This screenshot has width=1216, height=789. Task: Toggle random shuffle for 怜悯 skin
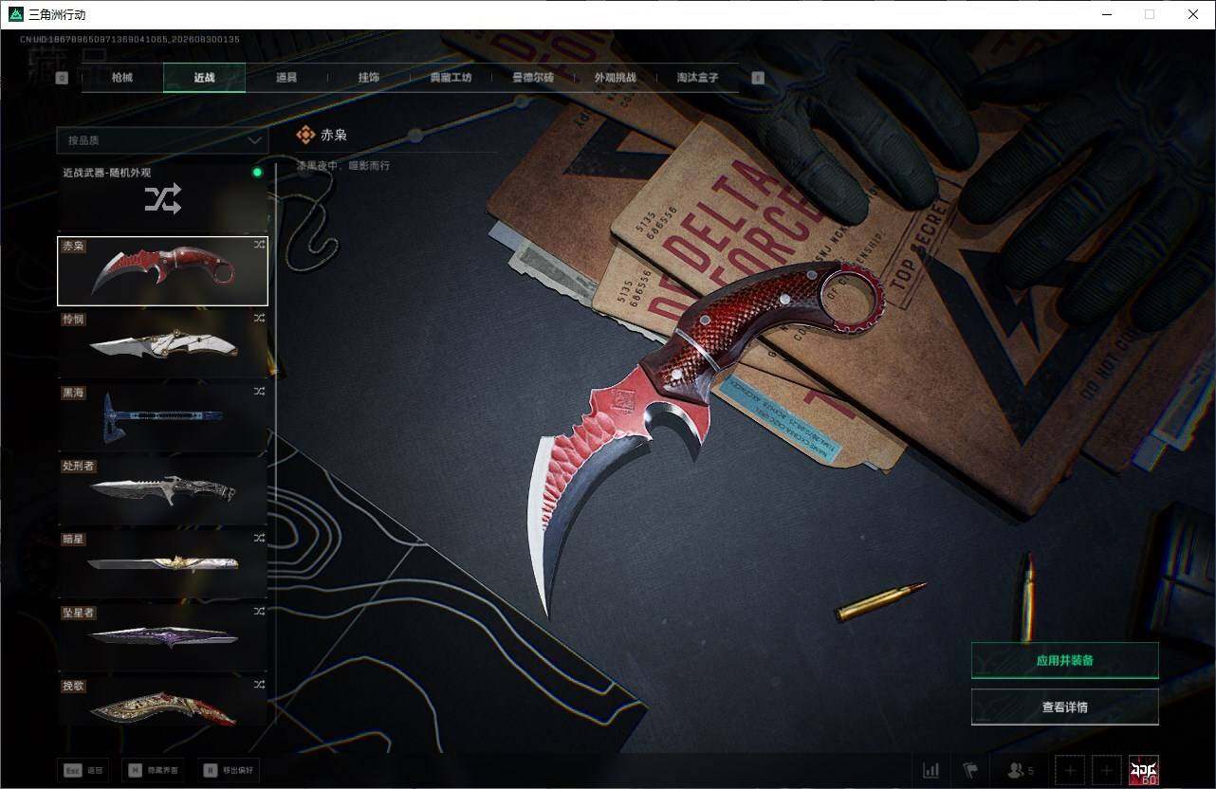tap(259, 319)
